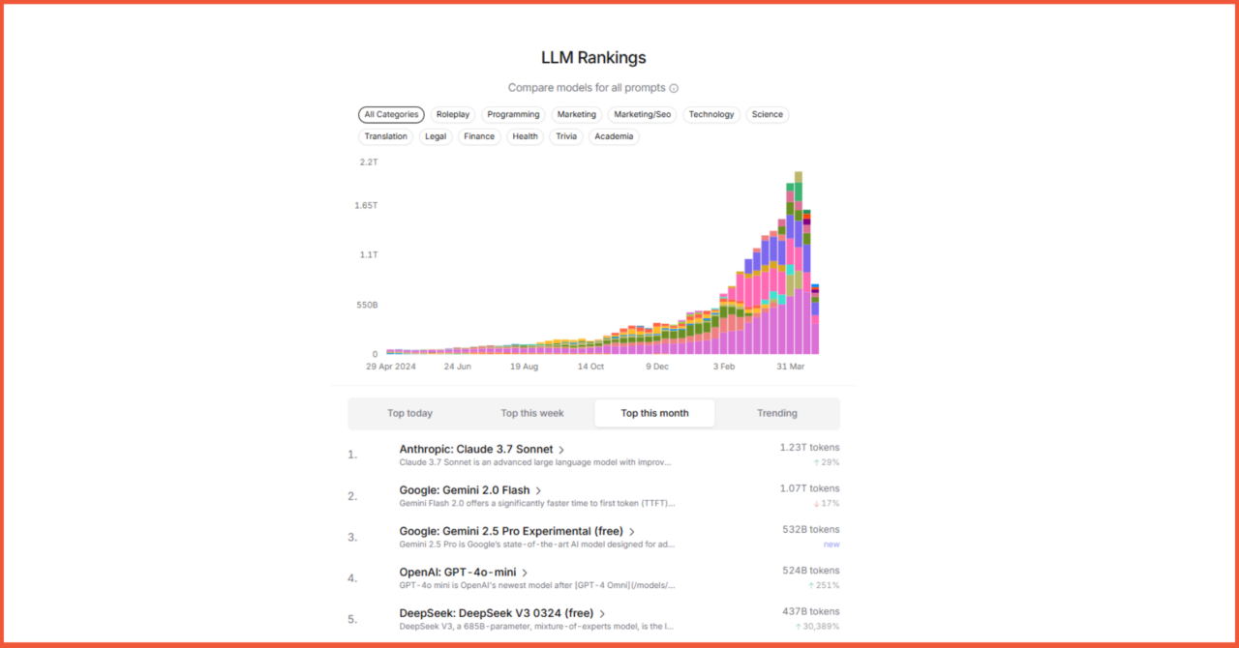
Task: Click the DeepSeek V3 685B-parameter description text
Action: 536,626
